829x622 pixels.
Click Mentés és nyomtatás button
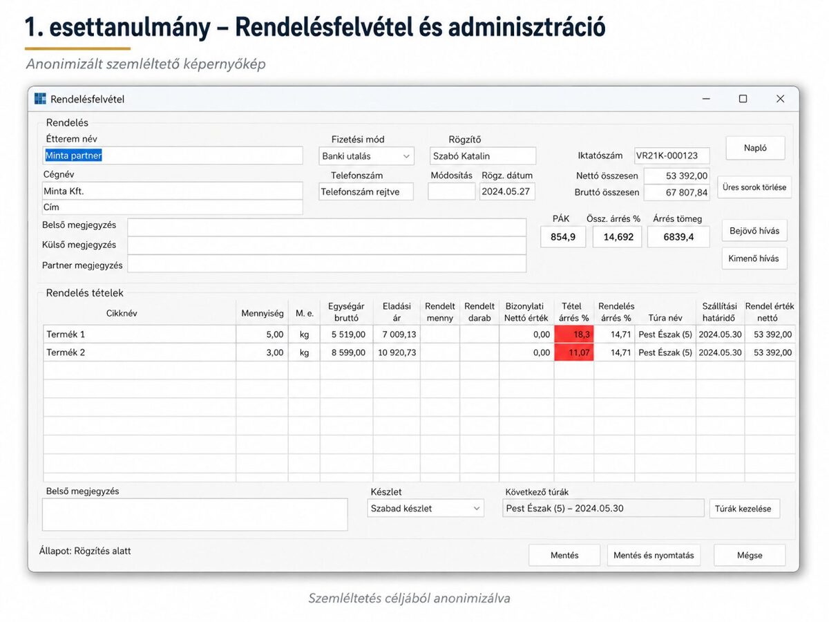coord(654,555)
